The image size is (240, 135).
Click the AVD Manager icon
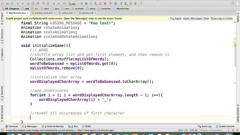126,3
